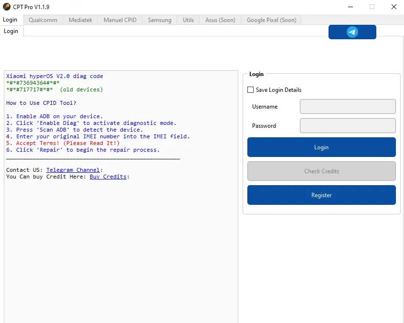The height and width of the screenshot is (323, 404).
Task: Focus the Password input field
Action: click(347, 126)
